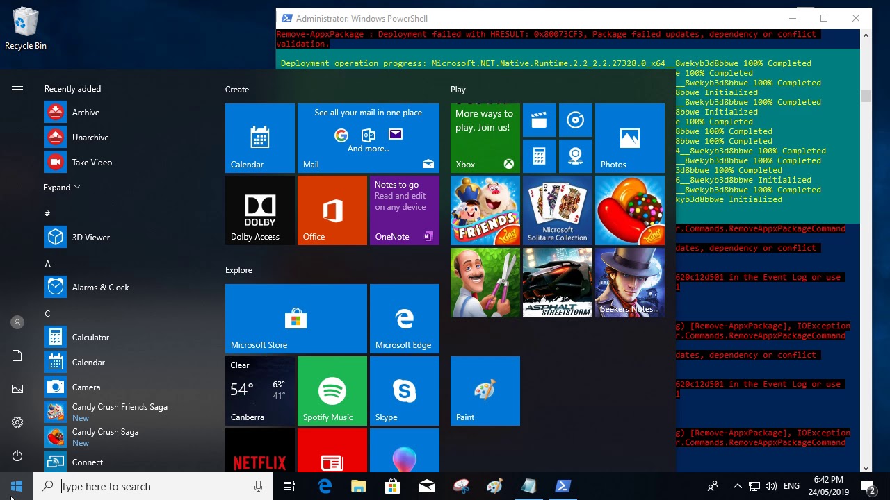Open the Documents sidebar icon

[x=17, y=356]
